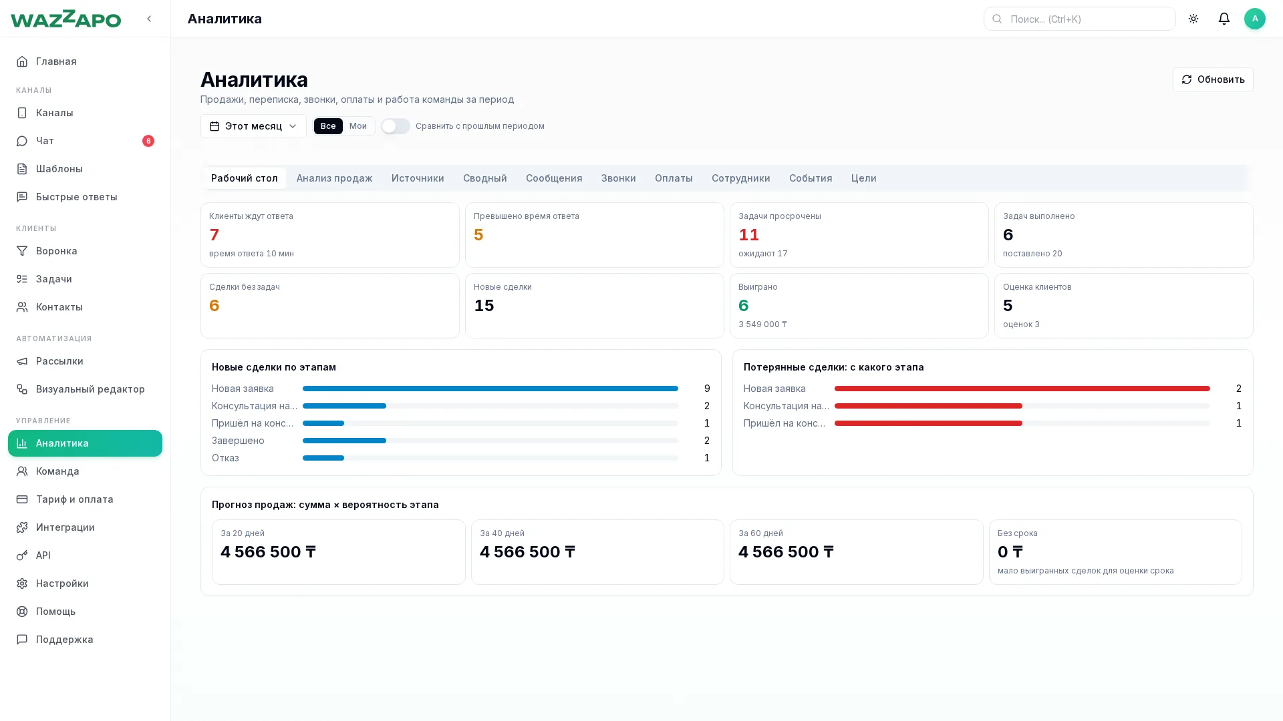Open the Звонки tab
Image resolution: width=1283 pixels, height=721 pixels.
(618, 178)
